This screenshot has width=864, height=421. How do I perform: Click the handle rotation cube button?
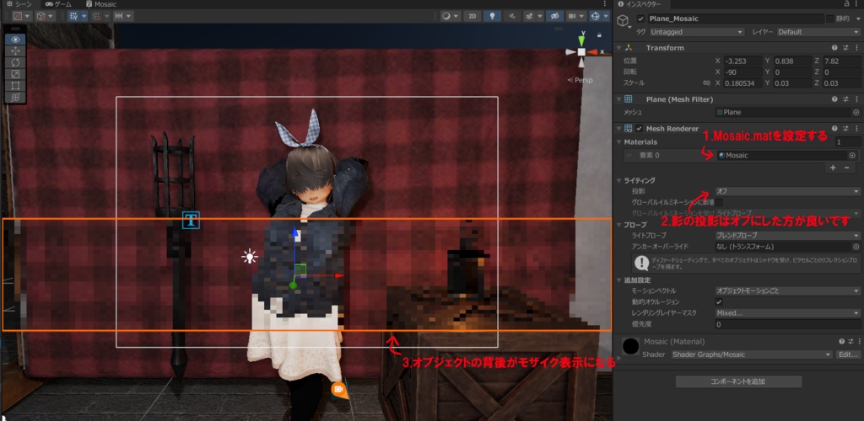45,16
